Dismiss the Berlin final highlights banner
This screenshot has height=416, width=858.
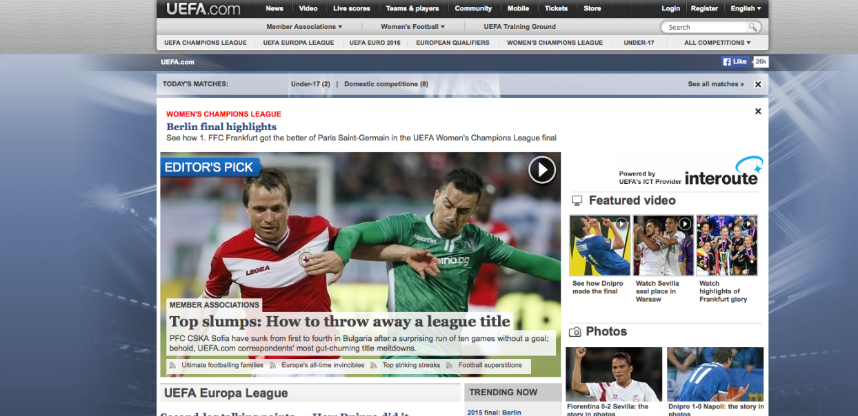coord(758,112)
